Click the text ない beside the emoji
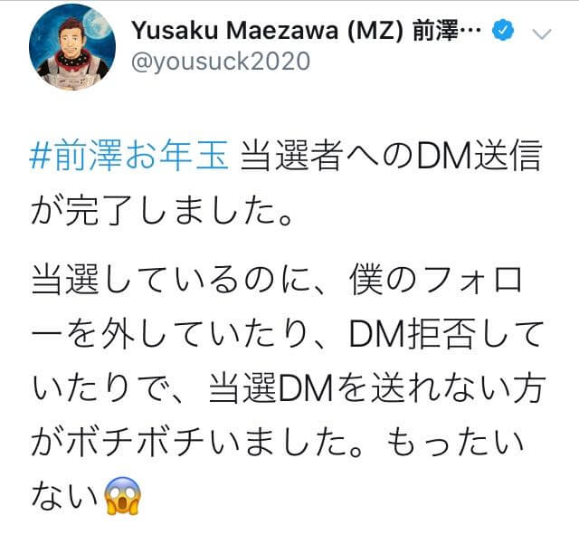Screen dimensions: 579x535 (x=65, y=496)
